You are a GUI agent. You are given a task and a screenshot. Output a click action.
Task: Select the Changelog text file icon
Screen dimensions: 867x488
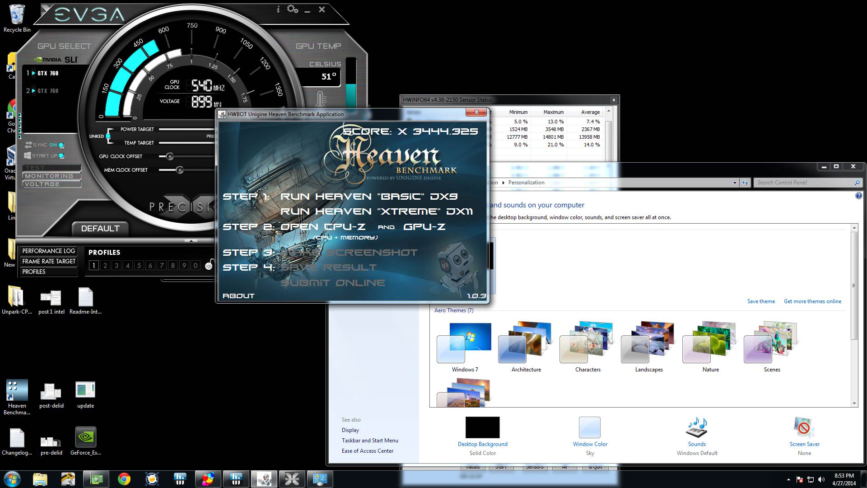coord(17,441)
